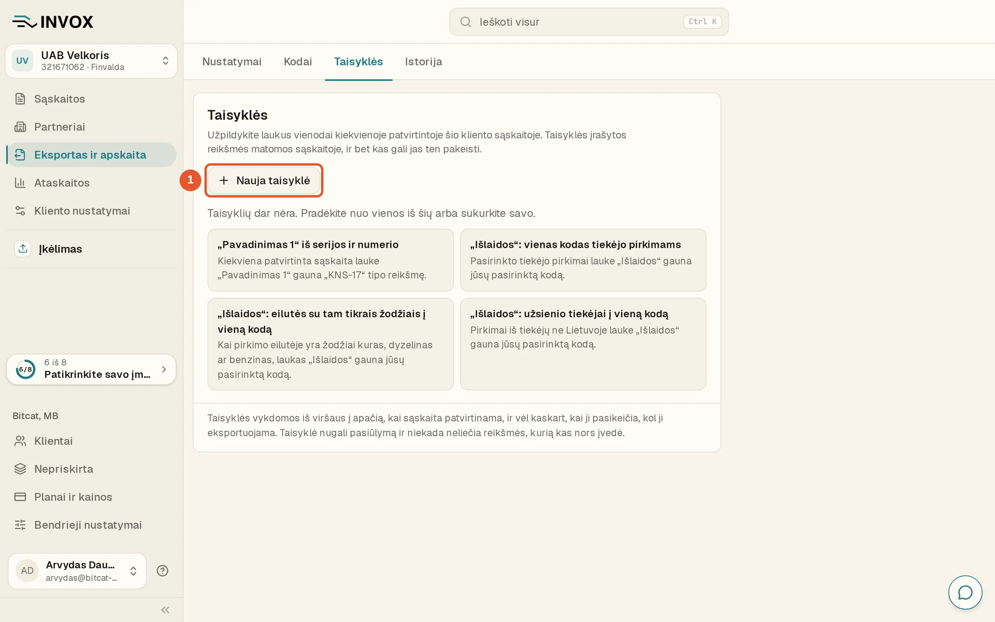Open the Nepriskirta layers icon

(20, 469)
